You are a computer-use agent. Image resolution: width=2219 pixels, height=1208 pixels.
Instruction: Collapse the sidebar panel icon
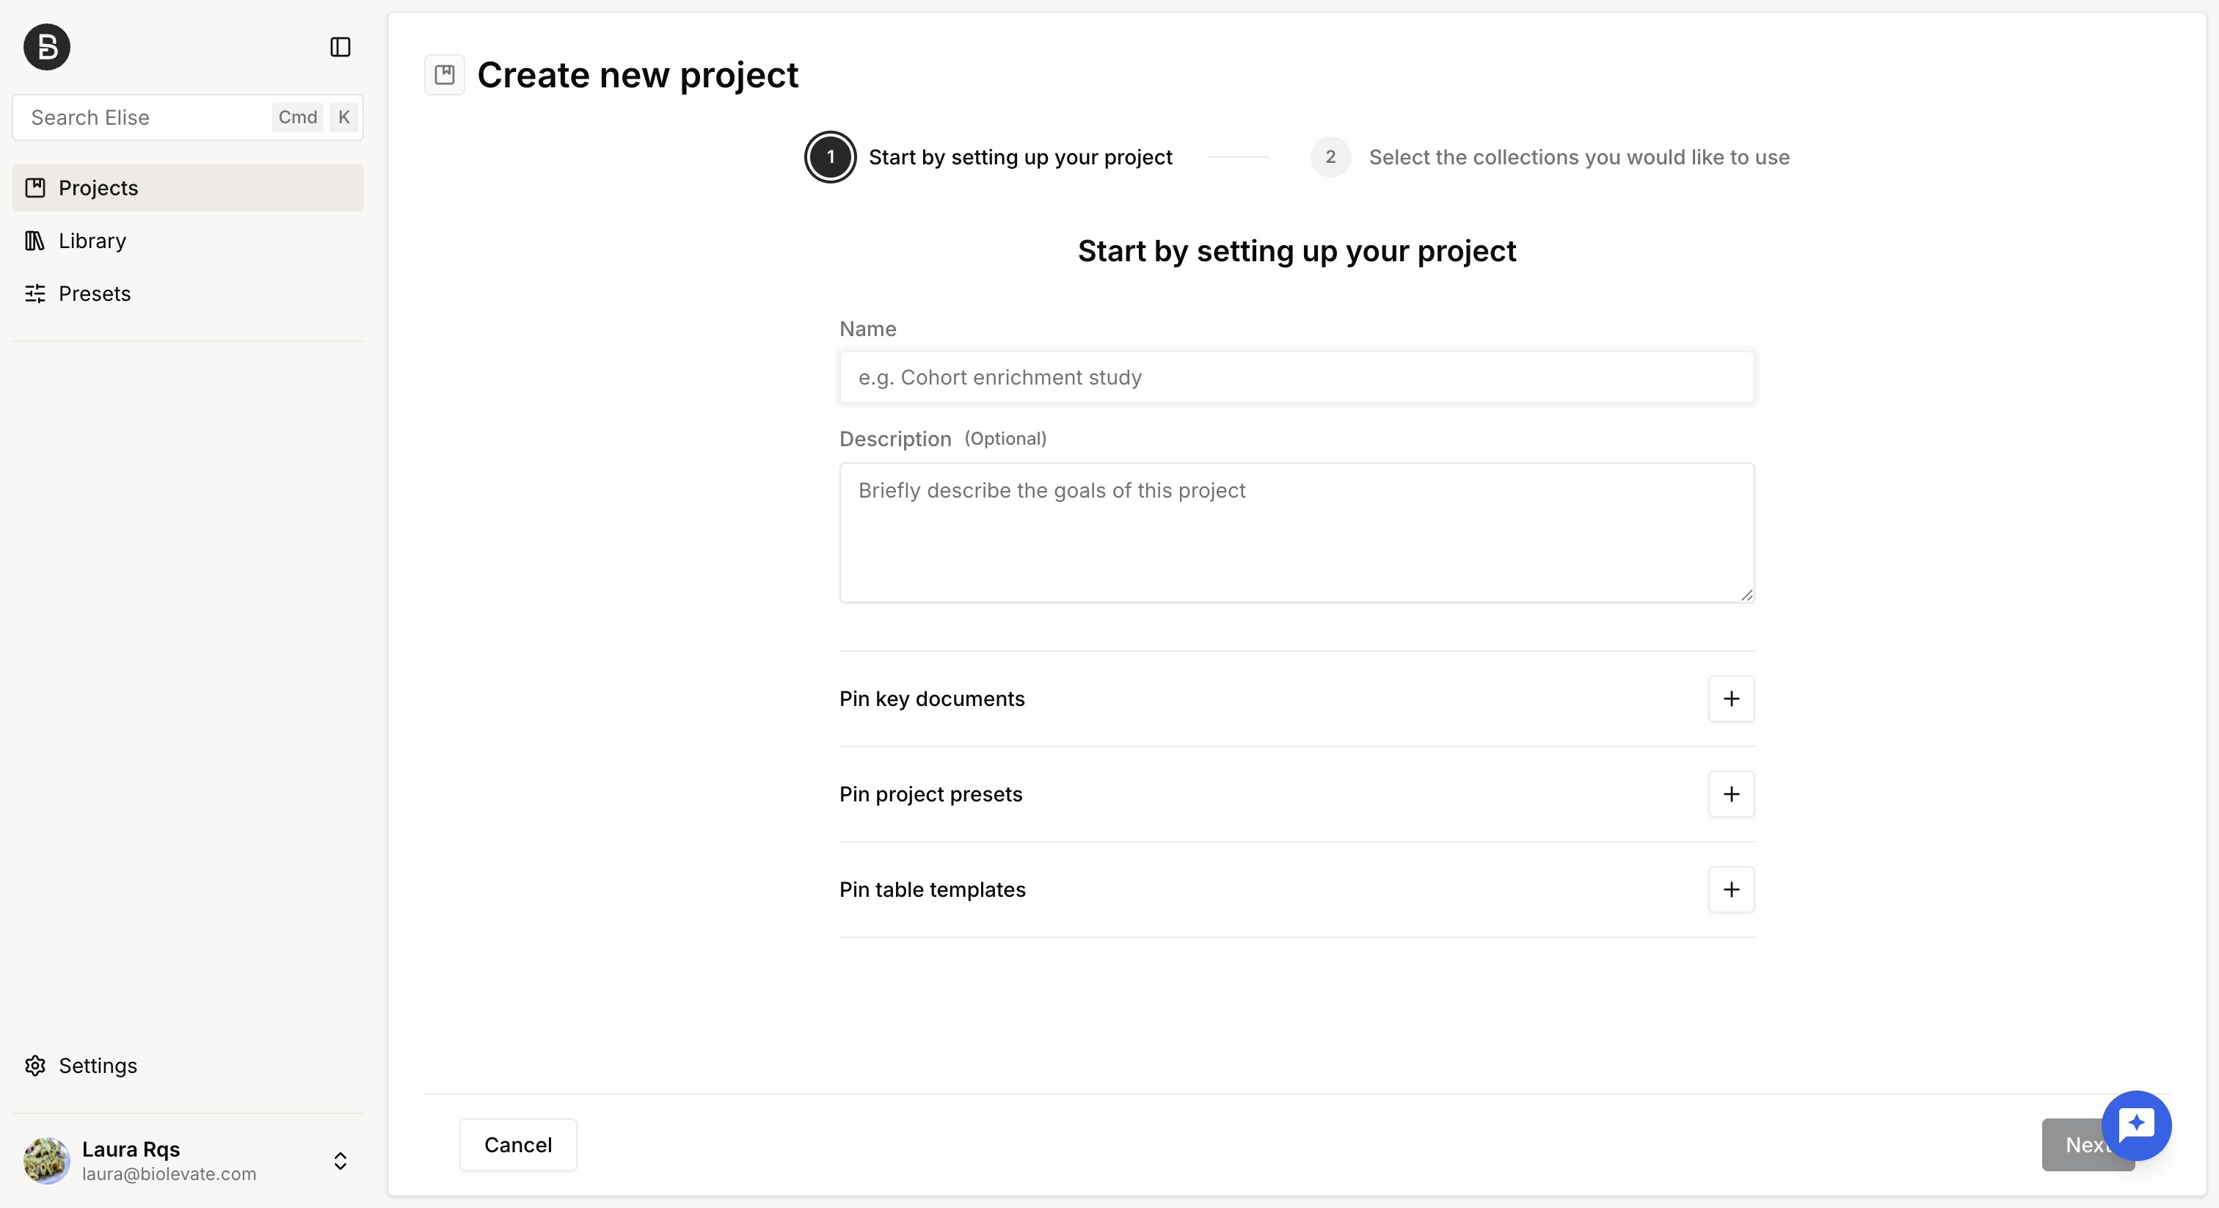(x=340, y=46)
